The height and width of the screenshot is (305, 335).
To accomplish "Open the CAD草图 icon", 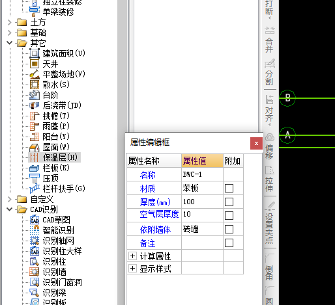I will 35,220.
